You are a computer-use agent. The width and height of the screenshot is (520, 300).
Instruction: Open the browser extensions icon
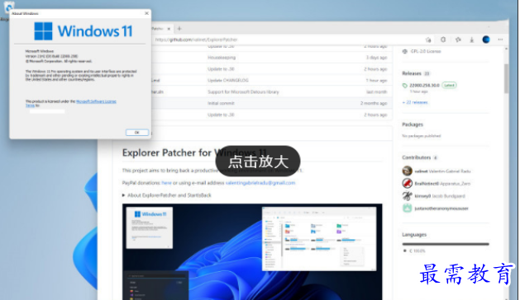443,40
